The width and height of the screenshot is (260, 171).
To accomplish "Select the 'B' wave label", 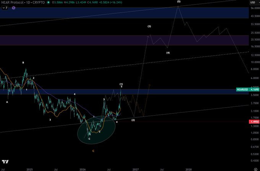I will click(23, 63).
